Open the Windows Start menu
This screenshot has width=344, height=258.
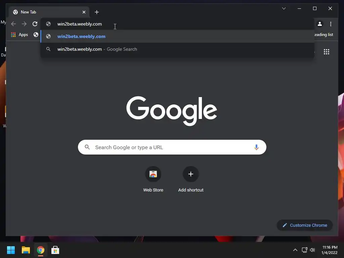[x=11, y=250]
